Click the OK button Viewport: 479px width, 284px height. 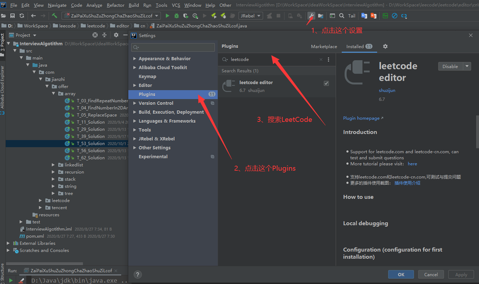(401, 274)
